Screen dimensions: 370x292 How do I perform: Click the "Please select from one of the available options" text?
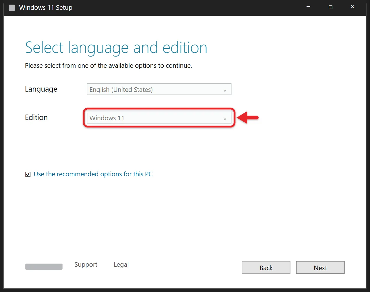(109, 66)
